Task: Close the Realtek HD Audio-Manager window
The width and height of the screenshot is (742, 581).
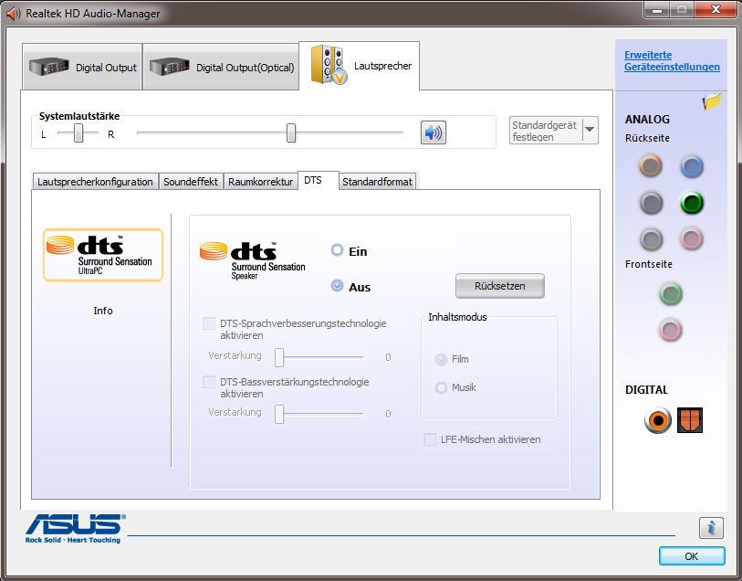Action: click(716, 9)
